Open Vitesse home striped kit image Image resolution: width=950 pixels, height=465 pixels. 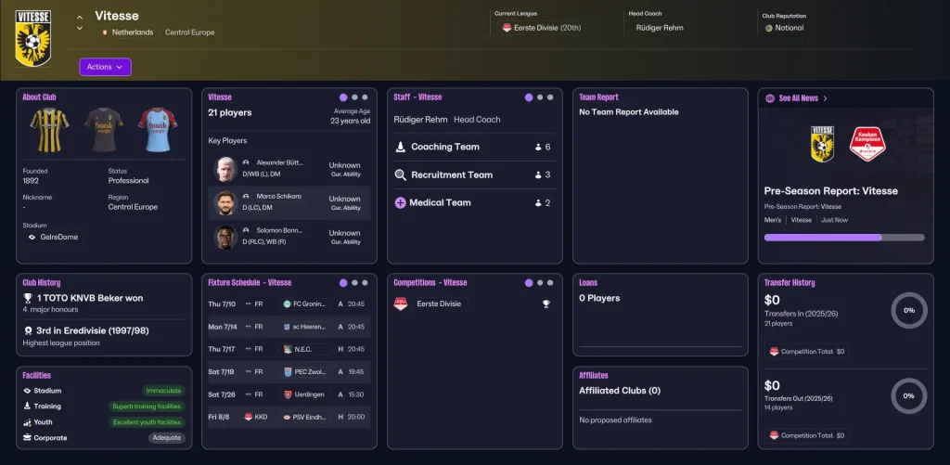pos(49,129)
